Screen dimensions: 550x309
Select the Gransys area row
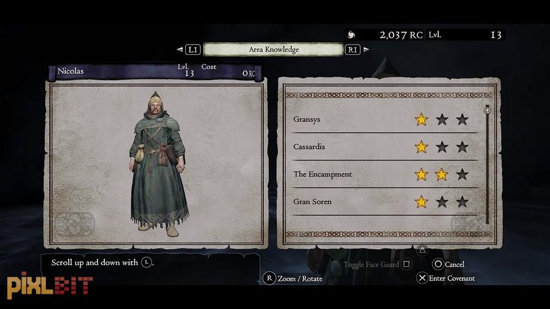[x=385, y=120]
